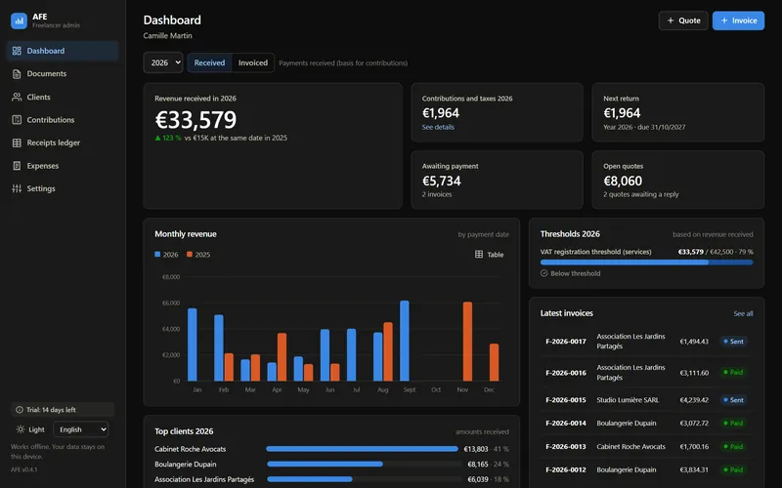Click the November 2025 orange bar
The height and width of the screenshot is (488, 782).
point(467,342)
